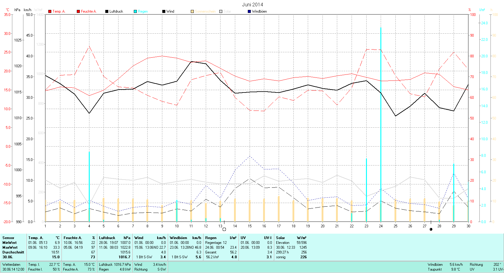The image size is (504, 273).
Task: Click the blue Windböen legend swatch
Action: pos(249,11)
